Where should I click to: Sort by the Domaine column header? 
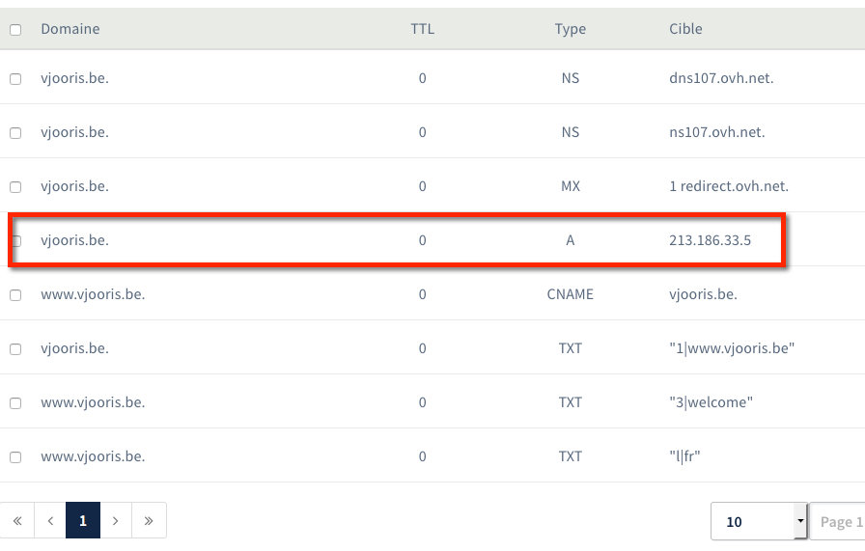click(70, 29)
